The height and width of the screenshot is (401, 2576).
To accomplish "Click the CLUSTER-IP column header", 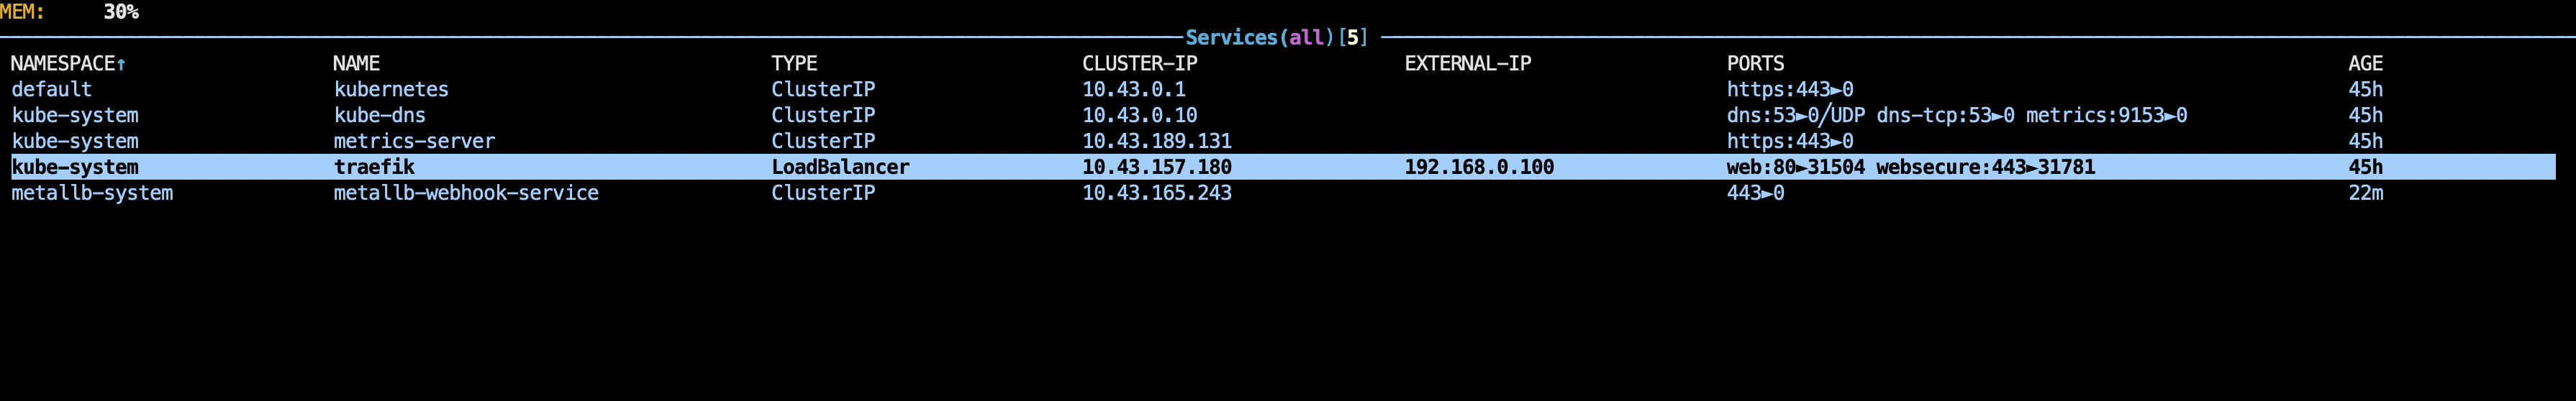I will point(1139,64).
